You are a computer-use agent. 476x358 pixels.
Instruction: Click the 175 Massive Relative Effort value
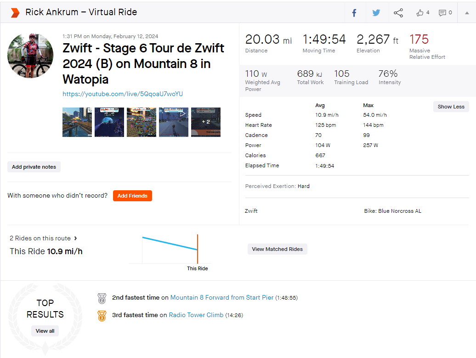click(419, 40)
